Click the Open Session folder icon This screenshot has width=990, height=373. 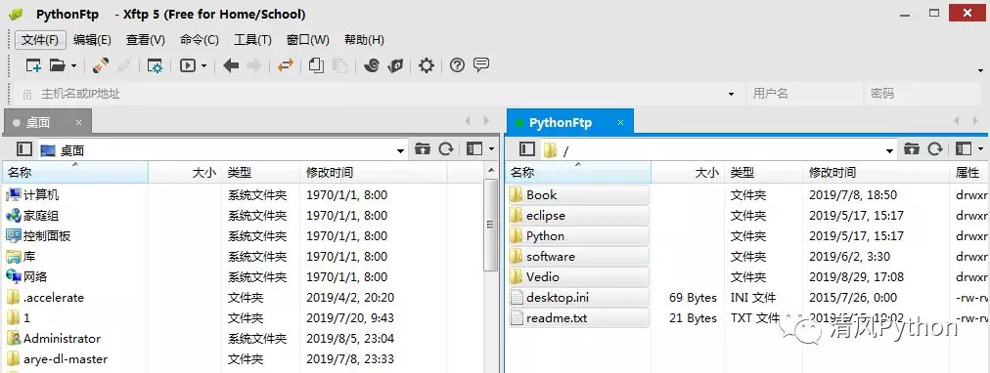58,64
